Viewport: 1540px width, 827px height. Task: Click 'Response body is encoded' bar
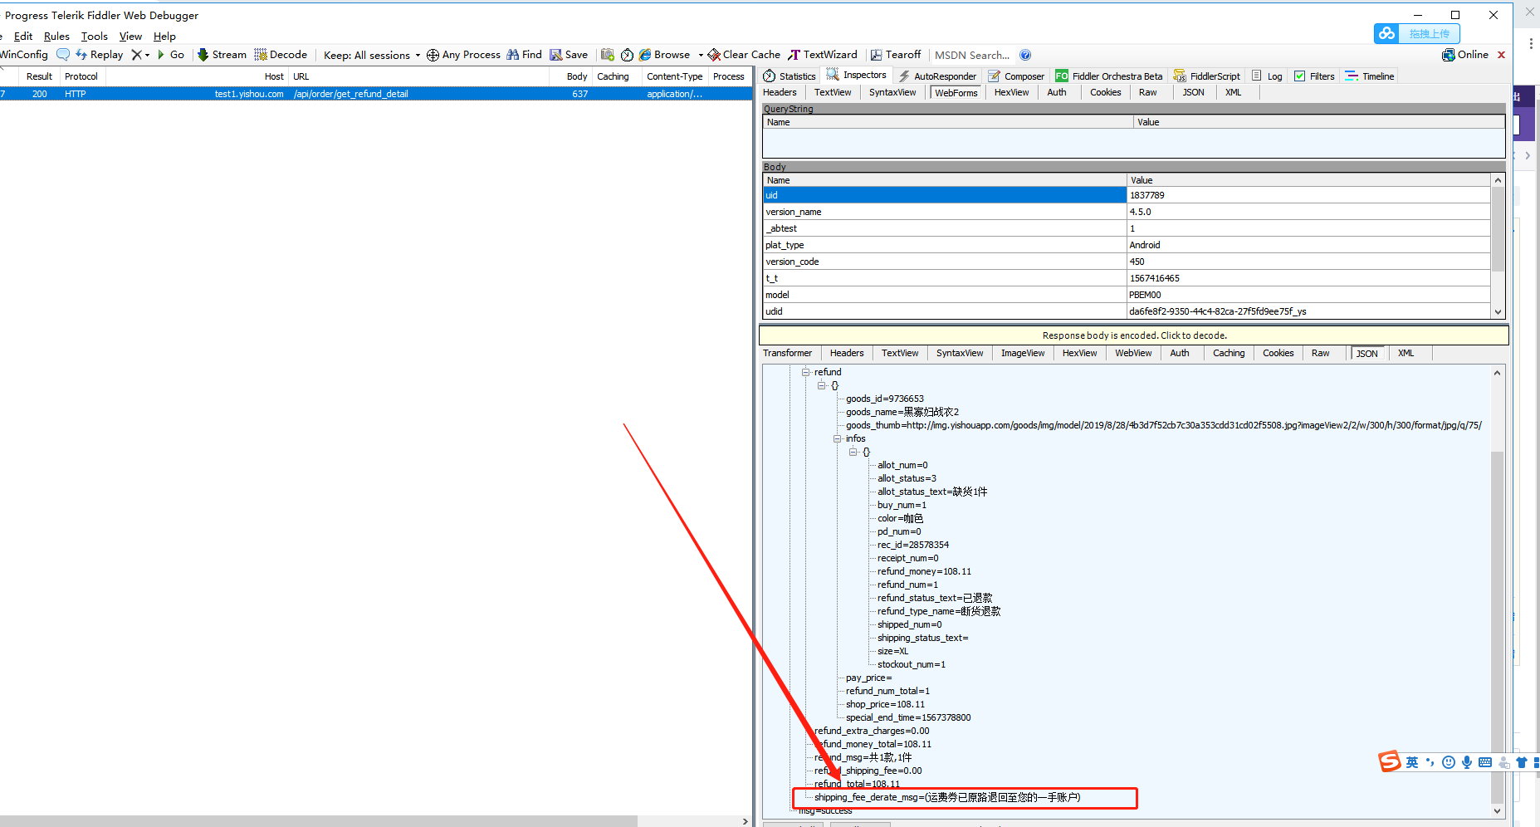pos(1134,335)
